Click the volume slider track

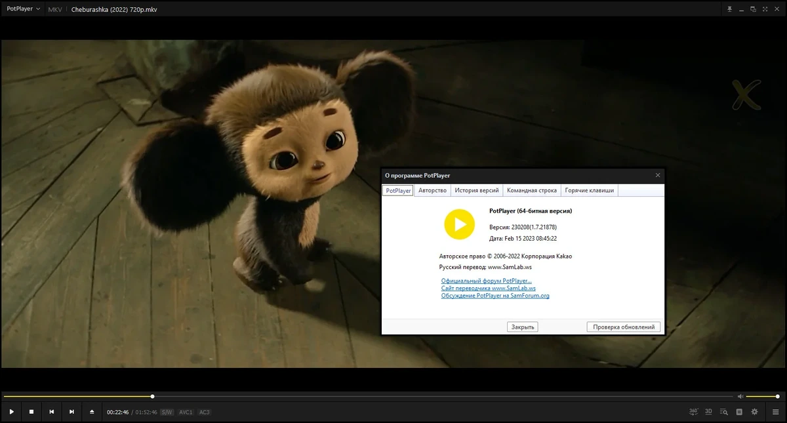tap(762, 396)
